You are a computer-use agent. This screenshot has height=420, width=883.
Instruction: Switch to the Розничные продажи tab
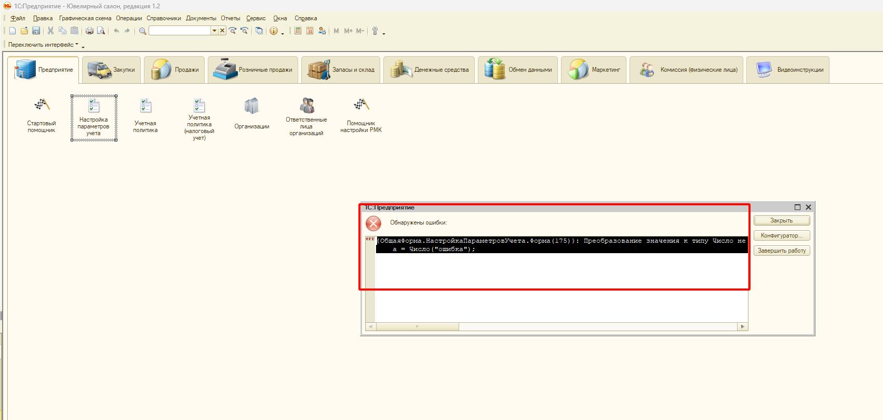tap(253, 70)
